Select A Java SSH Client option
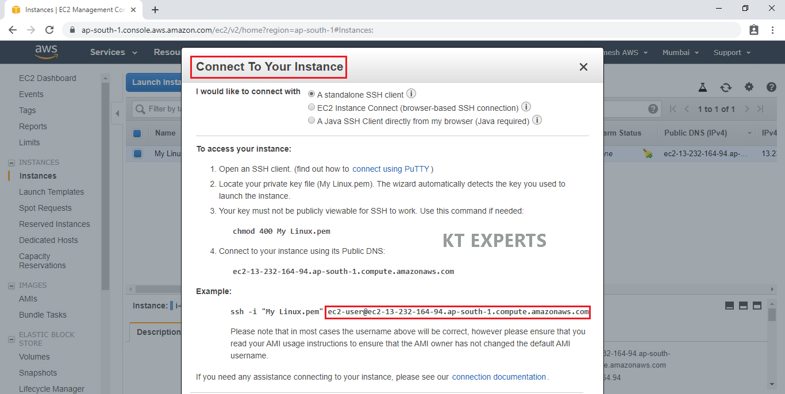This screenshot has height=394, width=785. click(311, 121)
